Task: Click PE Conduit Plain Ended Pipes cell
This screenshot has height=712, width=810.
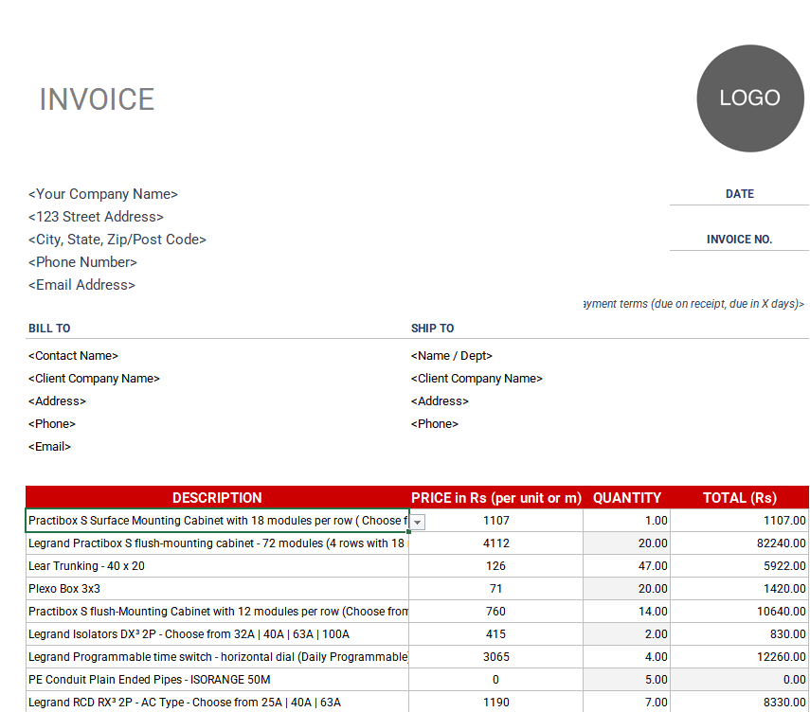Action: click(x=217, y=680)
